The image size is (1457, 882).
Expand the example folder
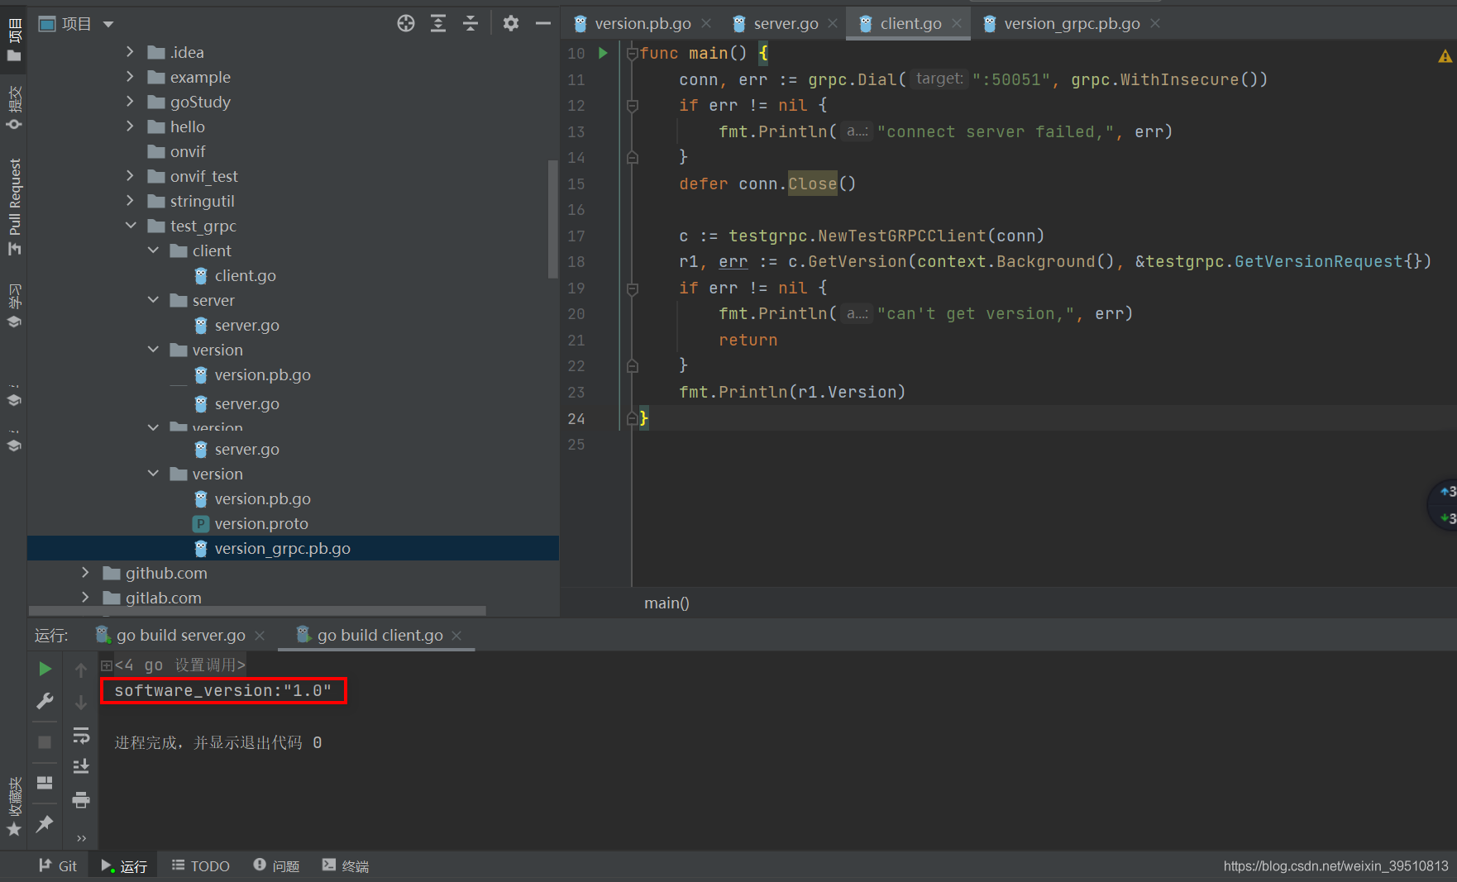tap(130, 77)
